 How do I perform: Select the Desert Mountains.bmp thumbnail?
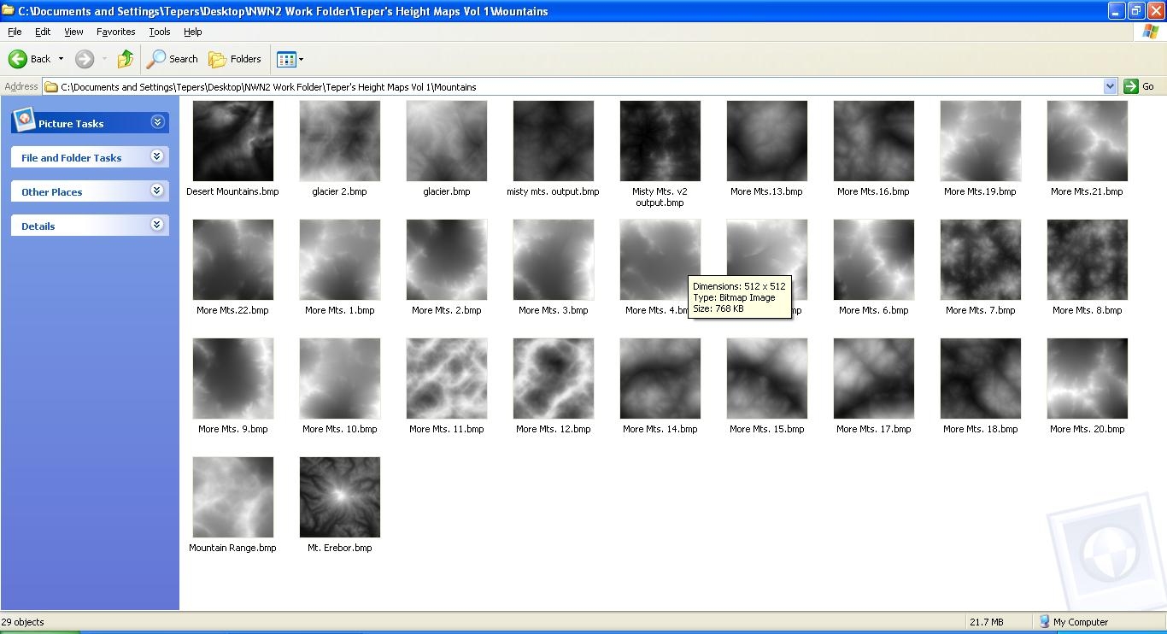tap(232, 141)
